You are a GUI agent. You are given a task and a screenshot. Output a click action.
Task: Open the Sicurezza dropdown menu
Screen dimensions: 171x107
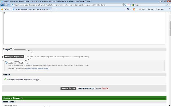click(160, 9)
